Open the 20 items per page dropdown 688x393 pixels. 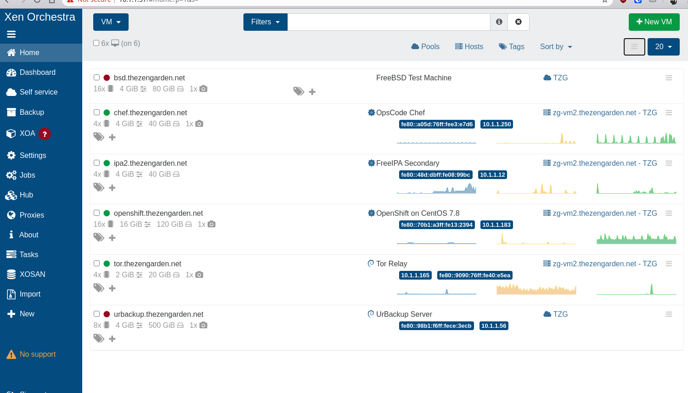[664, 47]
